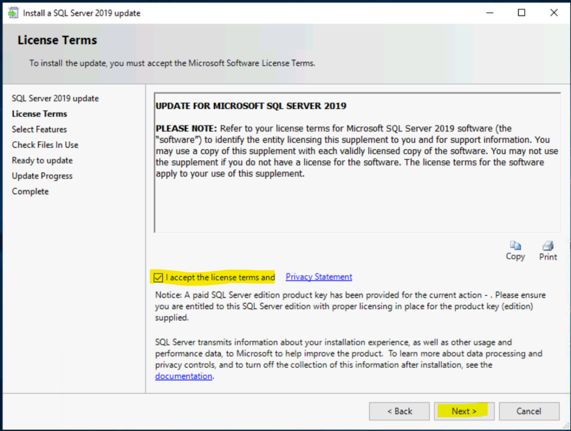Viewport: 571px width, 431px height.
Task: Close the installer window
Action: pos(554,13)
